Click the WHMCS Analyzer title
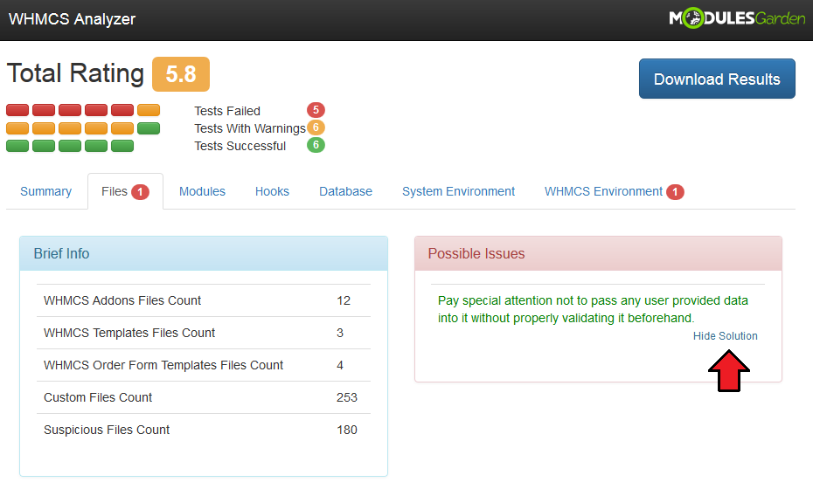Screen dimensions: 813x496 [x=72, y=19]
